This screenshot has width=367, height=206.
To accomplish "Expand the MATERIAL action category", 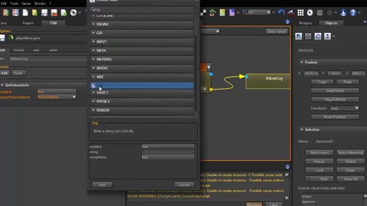I will pyautogui.click(x=142, y=60).
